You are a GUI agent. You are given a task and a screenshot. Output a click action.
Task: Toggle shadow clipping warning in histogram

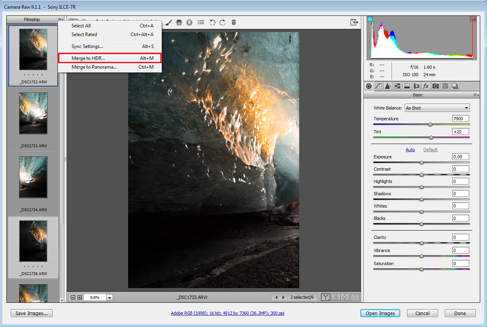370,19
